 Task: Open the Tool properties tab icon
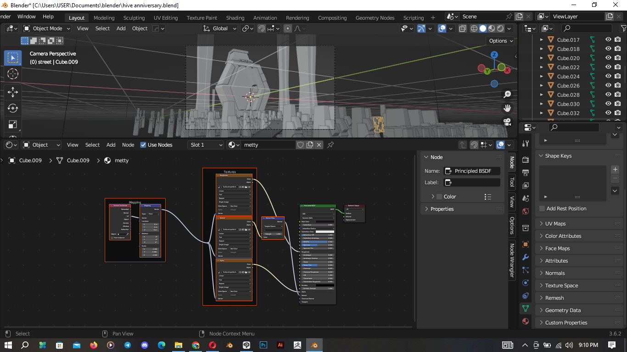(x=526, y=144)
